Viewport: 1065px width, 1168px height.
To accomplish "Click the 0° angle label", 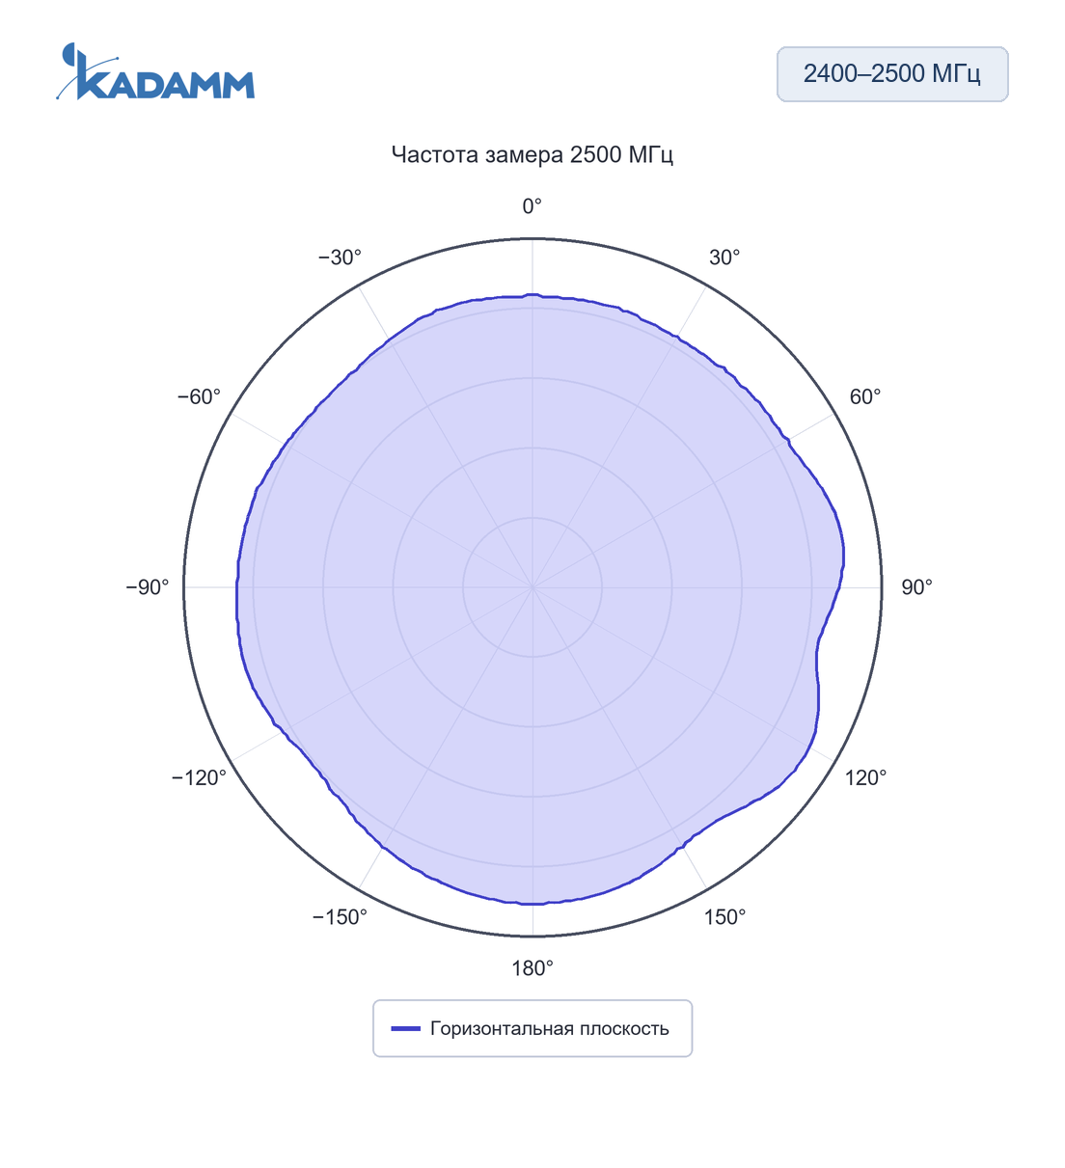I will point(532,206).
